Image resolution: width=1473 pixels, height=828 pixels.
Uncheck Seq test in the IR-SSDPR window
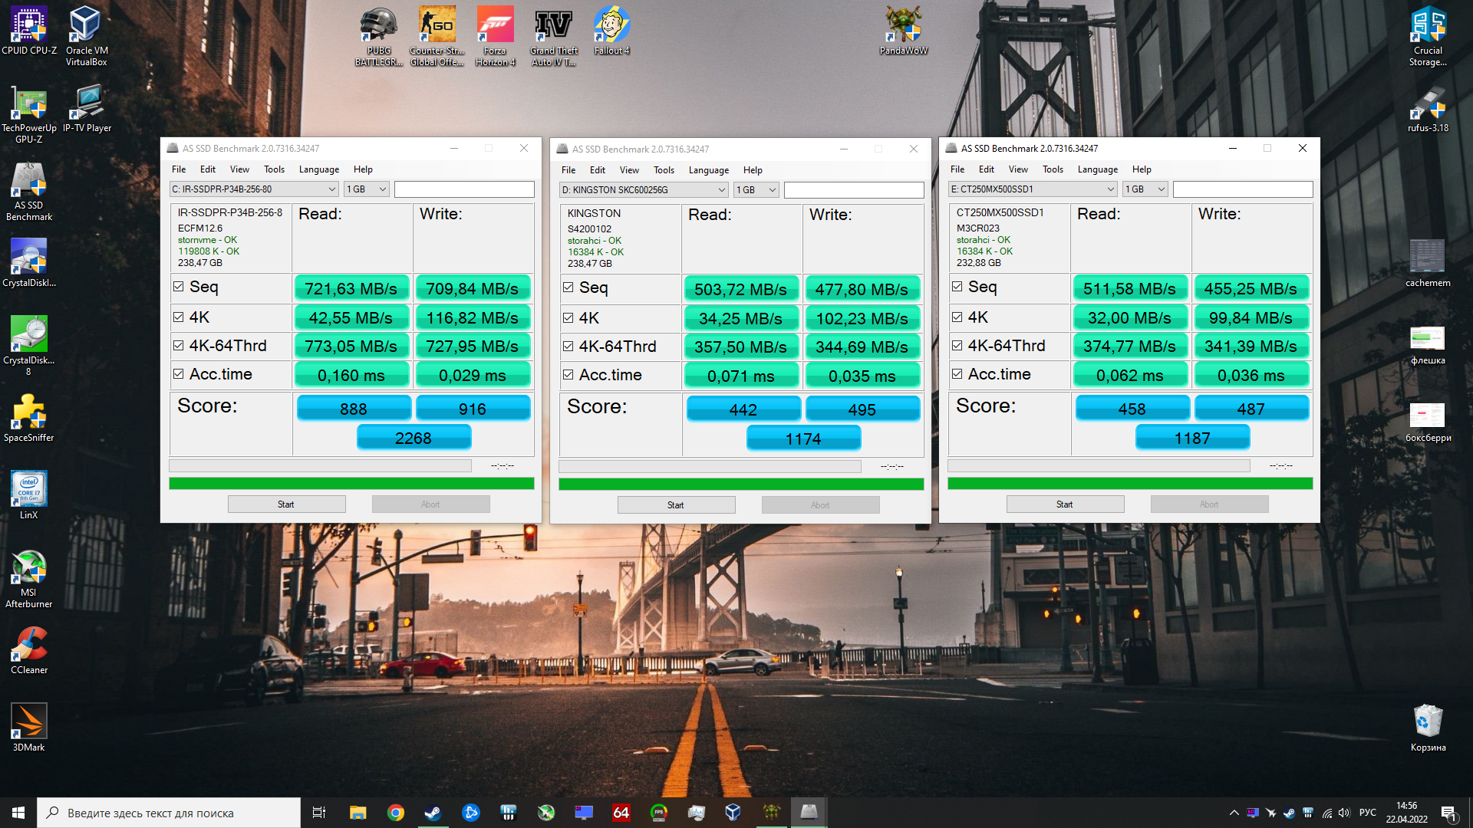pos(179,287)
